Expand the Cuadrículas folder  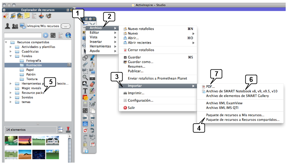coord(11,51)
